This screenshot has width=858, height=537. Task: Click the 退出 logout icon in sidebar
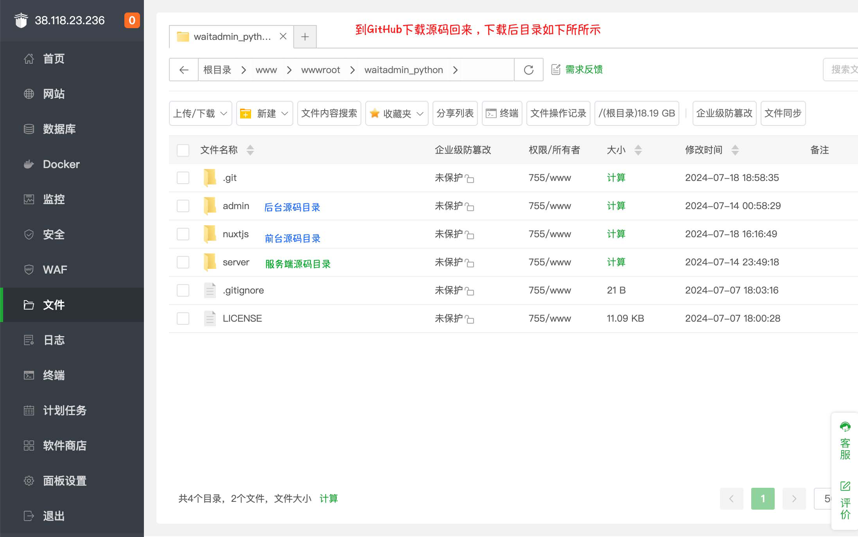coord(29,516)
